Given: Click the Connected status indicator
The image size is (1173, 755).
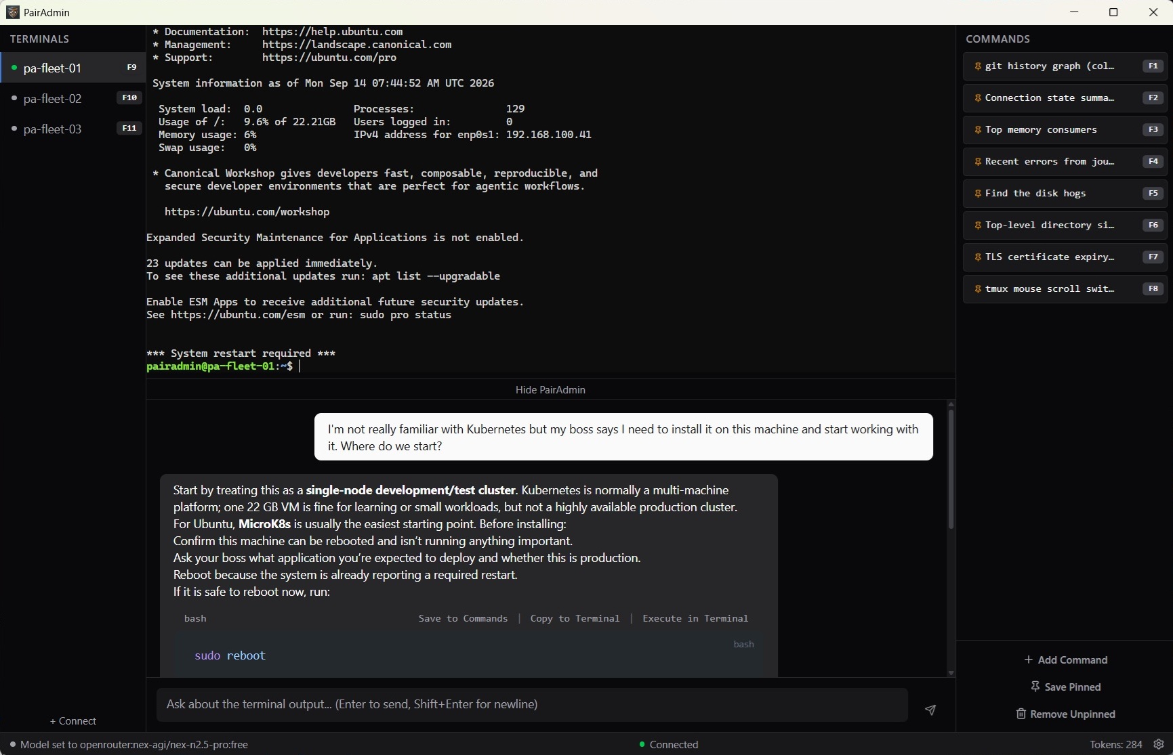Looking at the screenshot, I should click(669, 744).
